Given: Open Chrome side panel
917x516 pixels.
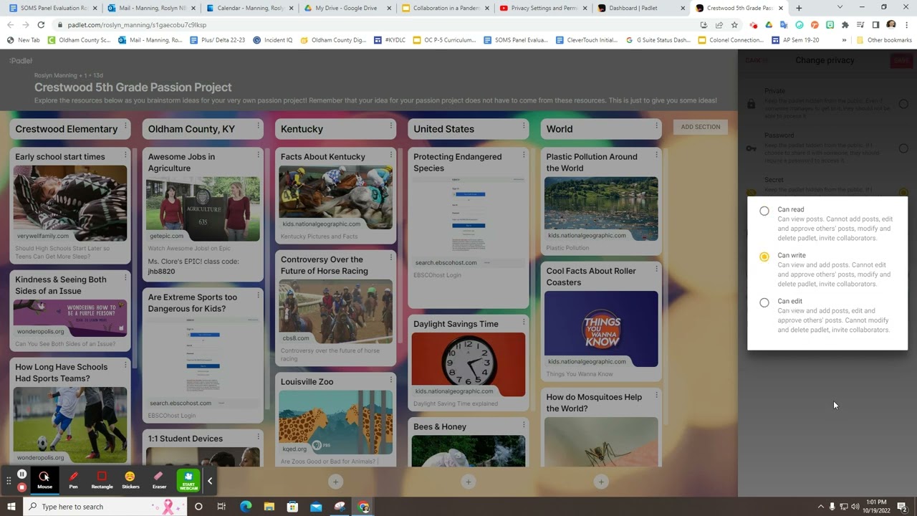Looking at the screenshot, I should pos(875,24).
